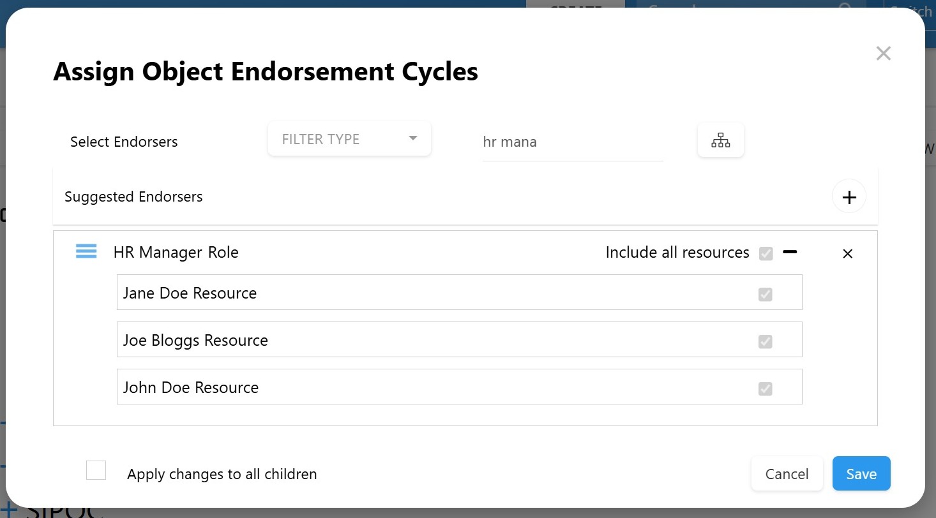Viewport: 936px width, 518px height.
Task: Open the hierarchy tree icon button
Action: click(x=720, y=140)
